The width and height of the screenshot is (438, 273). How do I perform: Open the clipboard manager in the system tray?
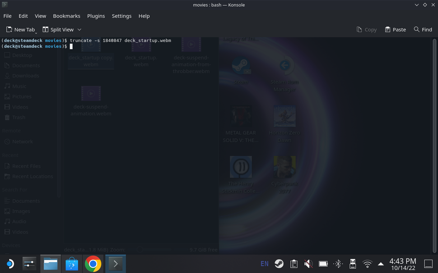pos(294,264)
